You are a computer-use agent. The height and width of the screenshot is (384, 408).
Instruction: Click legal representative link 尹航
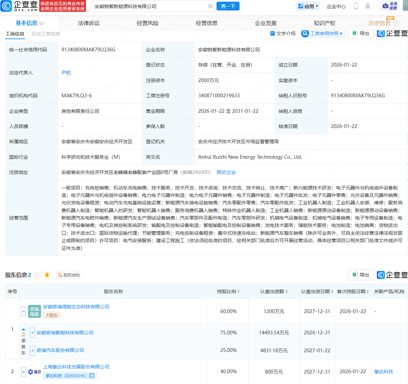pyautogui.click(x=66, y=73)
